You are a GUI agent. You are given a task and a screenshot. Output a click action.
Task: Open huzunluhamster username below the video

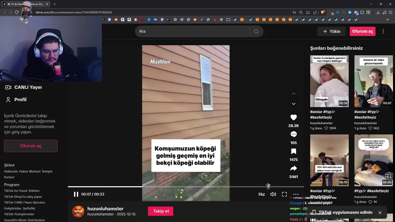105,209
